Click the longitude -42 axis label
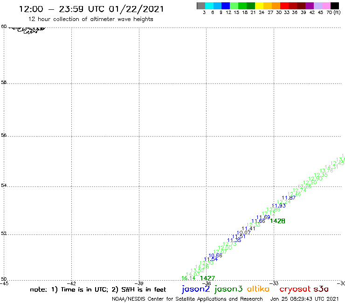The height and width of the screenshot is (303, 345). point(71,283)
